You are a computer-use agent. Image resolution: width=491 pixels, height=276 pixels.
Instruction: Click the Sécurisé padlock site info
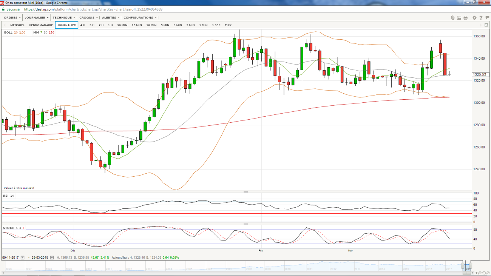click(11, 9)
